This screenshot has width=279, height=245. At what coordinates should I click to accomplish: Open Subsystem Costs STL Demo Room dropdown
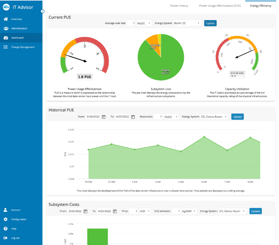tap(232, 211)
